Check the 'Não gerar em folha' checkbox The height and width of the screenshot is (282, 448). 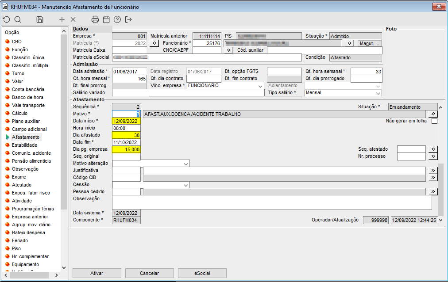click(x=434, y=121)
